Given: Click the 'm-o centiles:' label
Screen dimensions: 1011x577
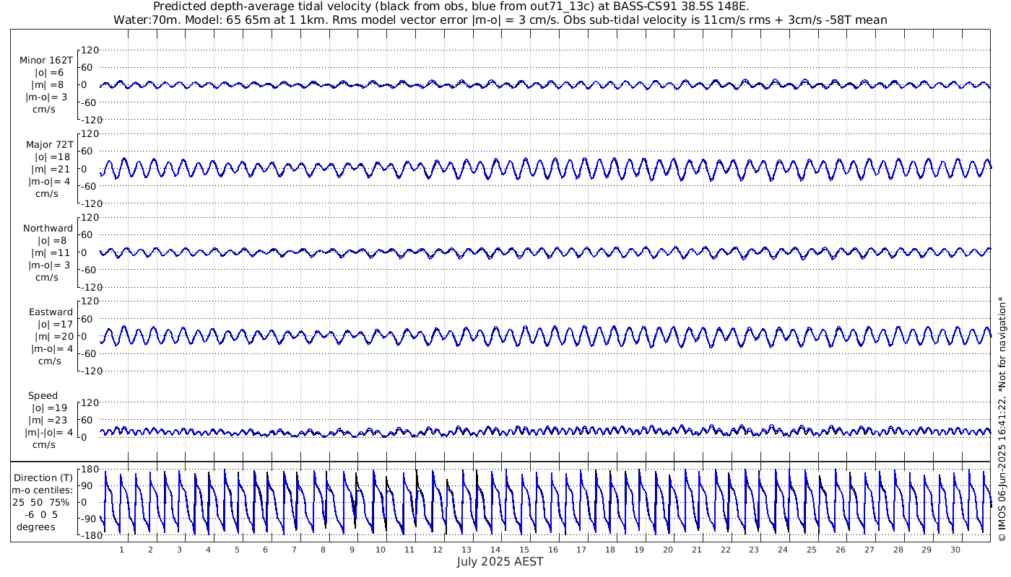Looking at the screenshot, I should point(42,490).
